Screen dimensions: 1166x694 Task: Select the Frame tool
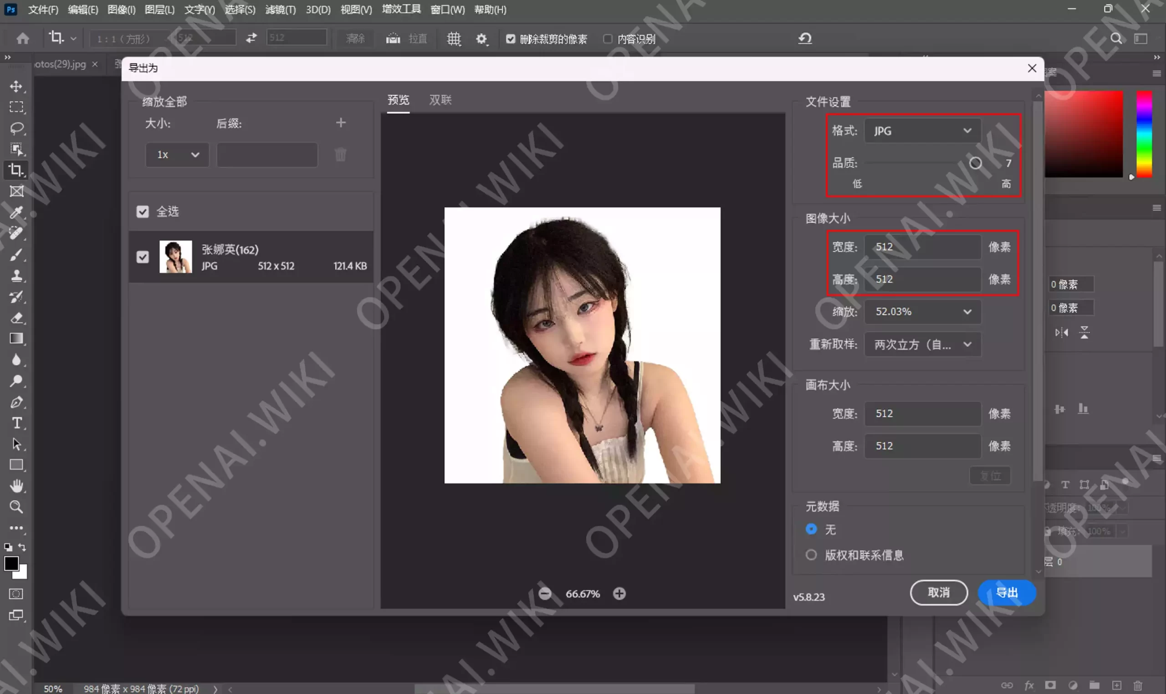pos(16,191)
